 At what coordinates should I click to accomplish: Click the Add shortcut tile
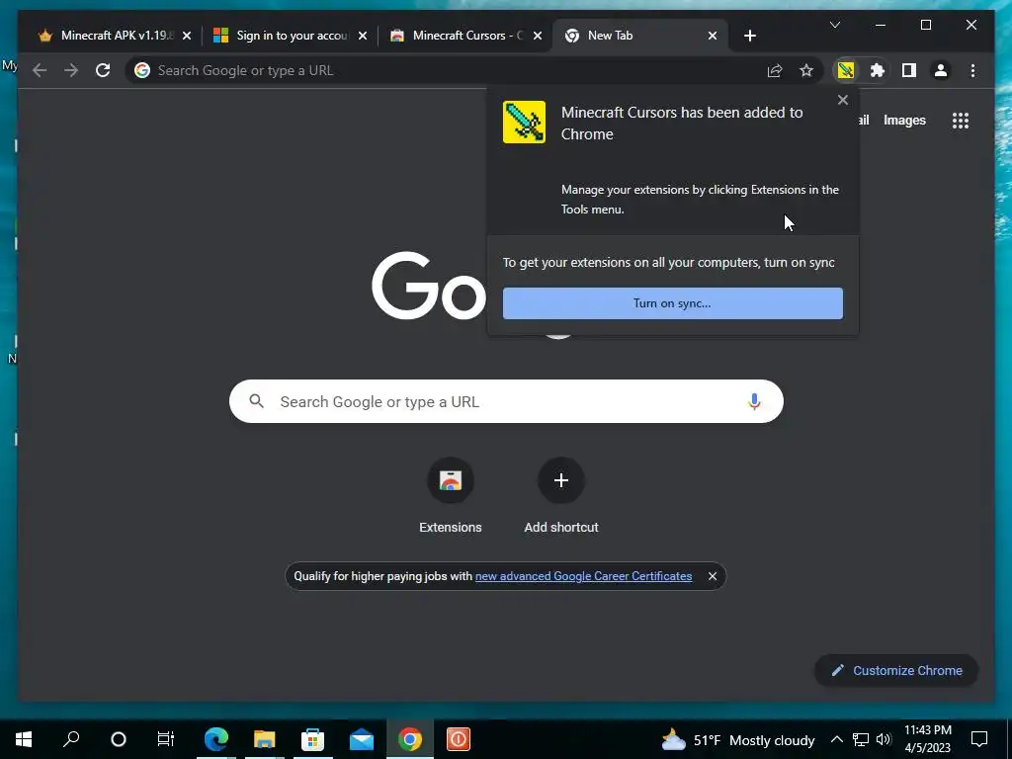(561, 496)
